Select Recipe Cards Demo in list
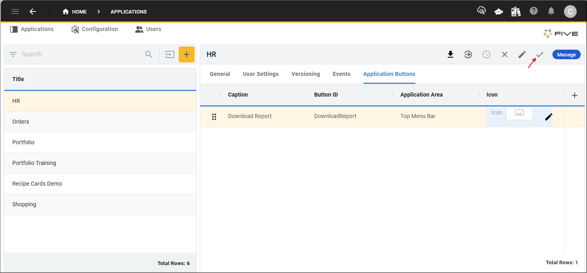This screenshot has height=273, width=587. (37, 184)
